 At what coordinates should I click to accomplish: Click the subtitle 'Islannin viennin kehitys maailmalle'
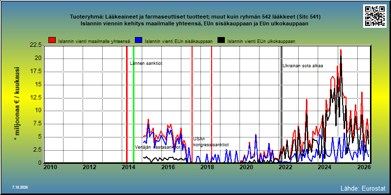click(x=195, y=24)
